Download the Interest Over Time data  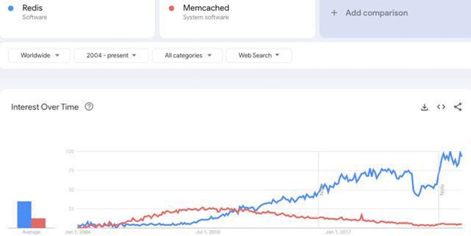[424, 107]
